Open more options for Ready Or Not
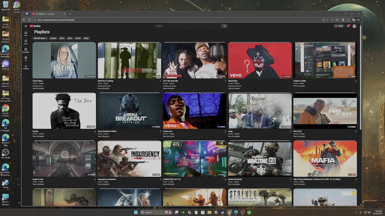Image resolution: width=385 pixels, height=216 pixels. pos(95,179)
